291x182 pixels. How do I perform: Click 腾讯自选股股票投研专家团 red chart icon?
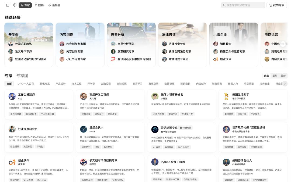tap(113, 59)
